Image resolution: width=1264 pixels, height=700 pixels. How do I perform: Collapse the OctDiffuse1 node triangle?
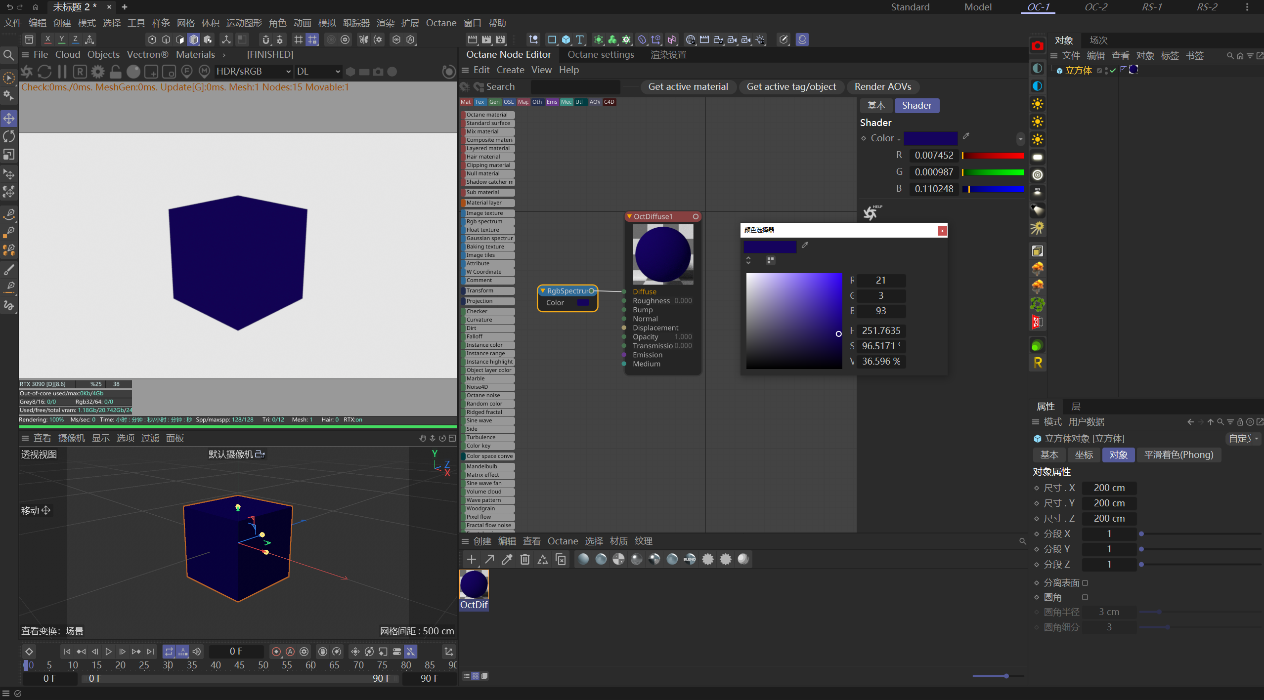coord(629,216)
